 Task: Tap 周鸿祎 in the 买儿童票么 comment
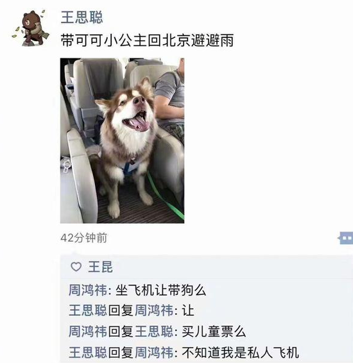(x=88, y=332)
